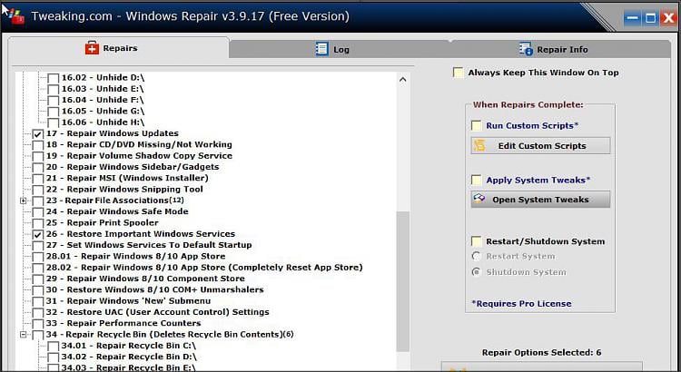Check 19 - Repair Volume Shadow Copy Service
The width and height of the screenshot is (681, 372).
(x=38, y=156)
